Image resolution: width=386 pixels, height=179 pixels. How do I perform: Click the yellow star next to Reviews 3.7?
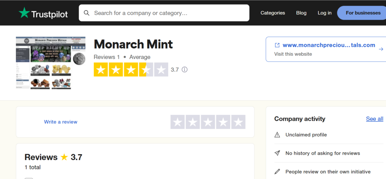click(x=64, y=157)
